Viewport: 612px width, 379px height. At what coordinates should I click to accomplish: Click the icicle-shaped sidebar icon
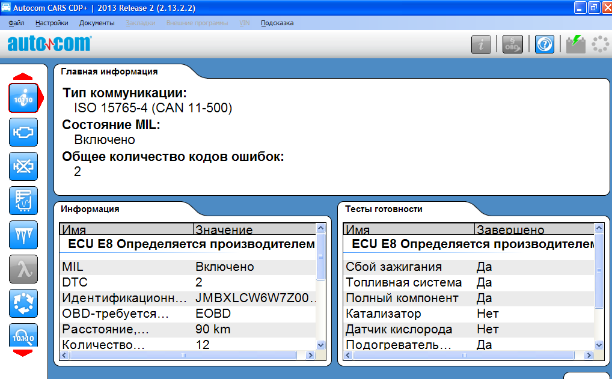24,235
